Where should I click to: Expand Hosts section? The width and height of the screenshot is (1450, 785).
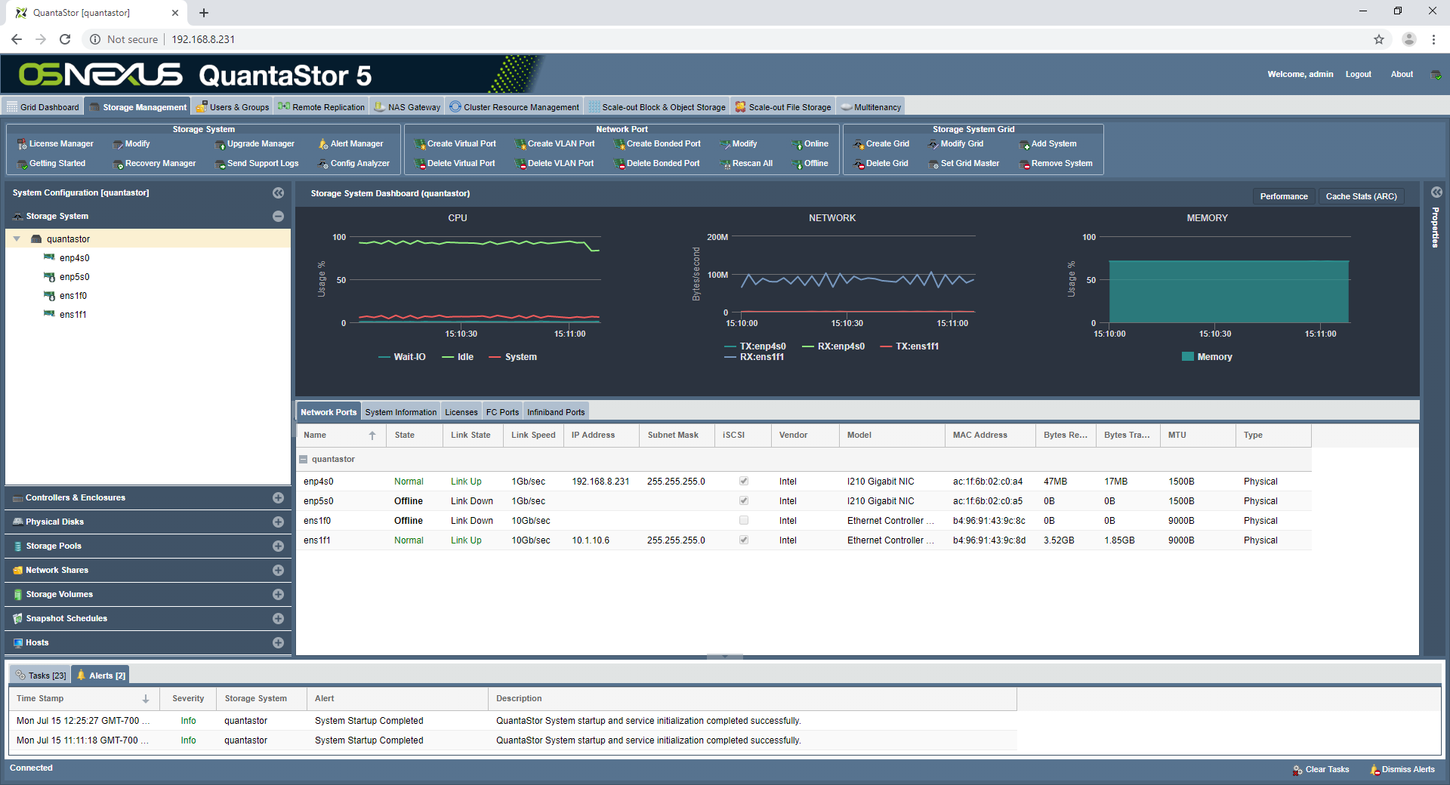(x=278, y=642)
